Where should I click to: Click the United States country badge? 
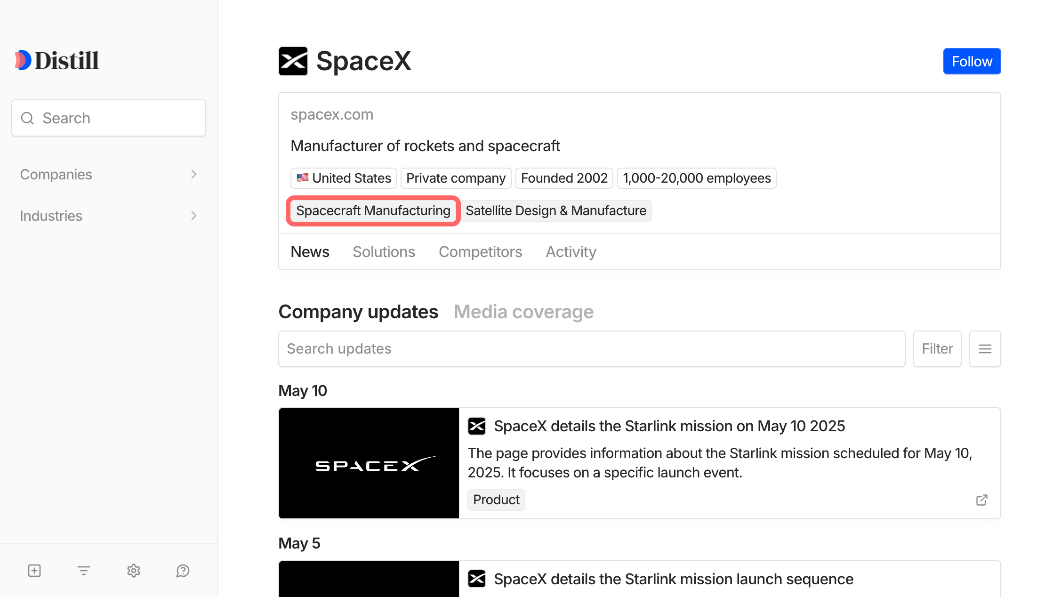(343, 178)
